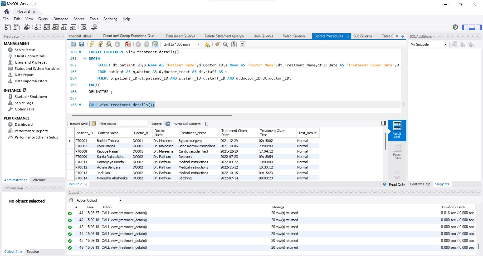Open SQL script file icon in main toolbar

[x=17, y=27]
